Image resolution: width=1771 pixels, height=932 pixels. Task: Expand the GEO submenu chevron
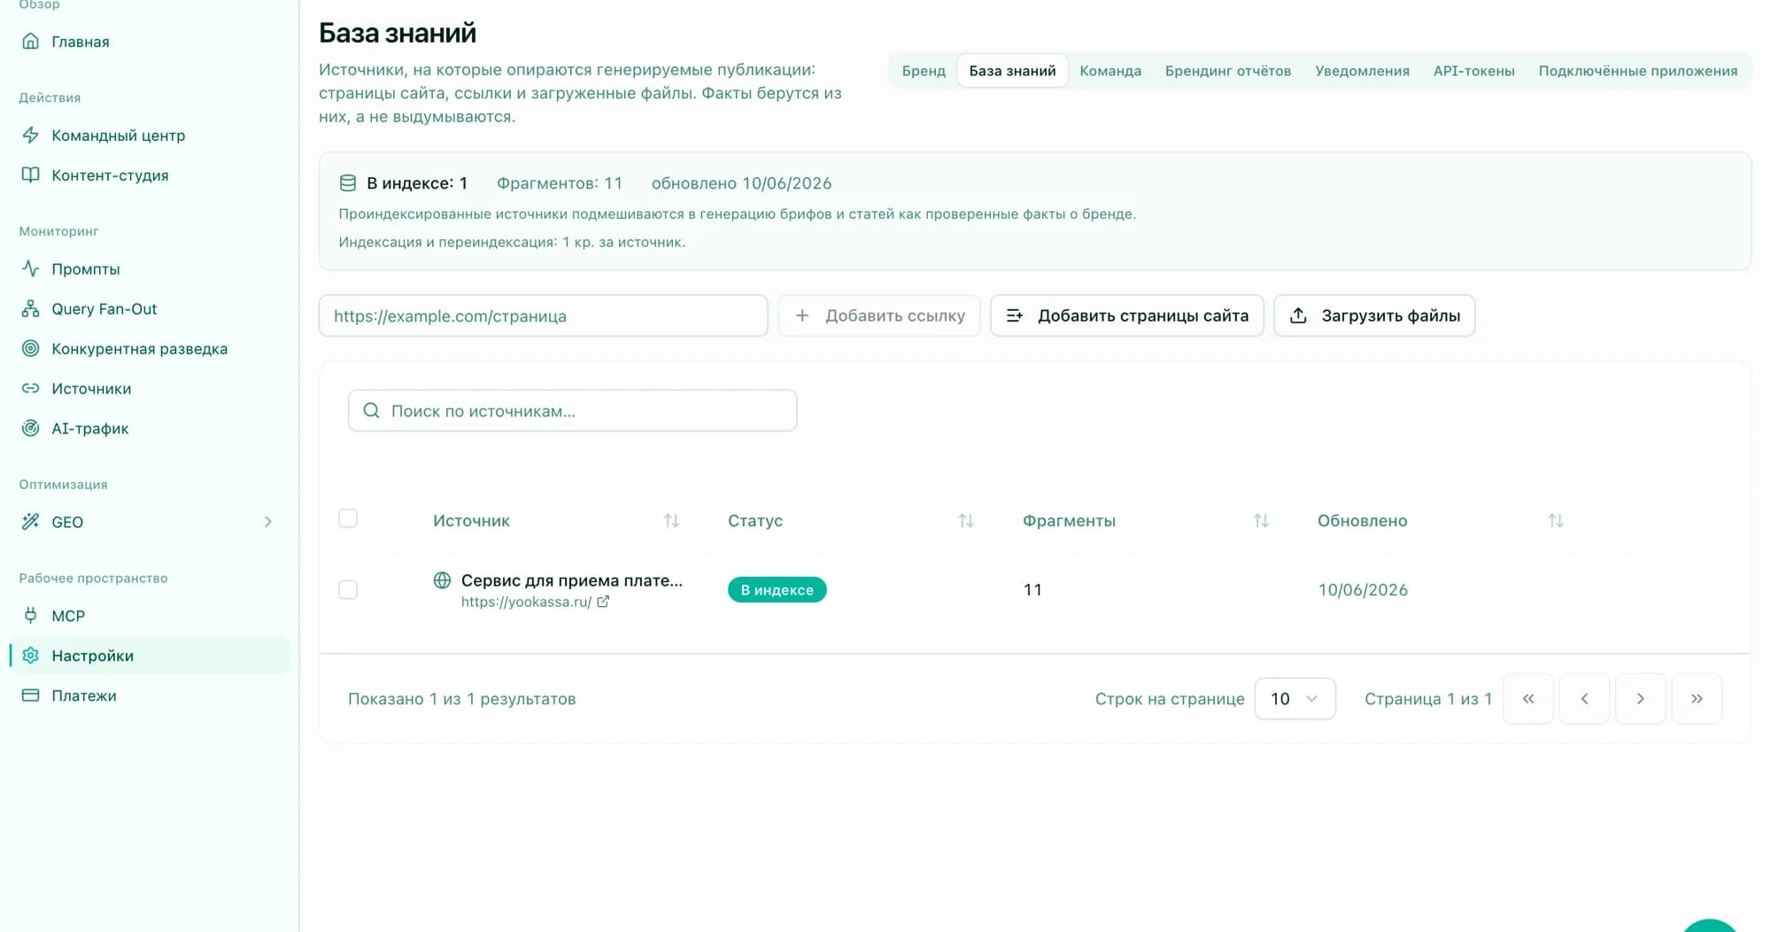coord(267,522)
